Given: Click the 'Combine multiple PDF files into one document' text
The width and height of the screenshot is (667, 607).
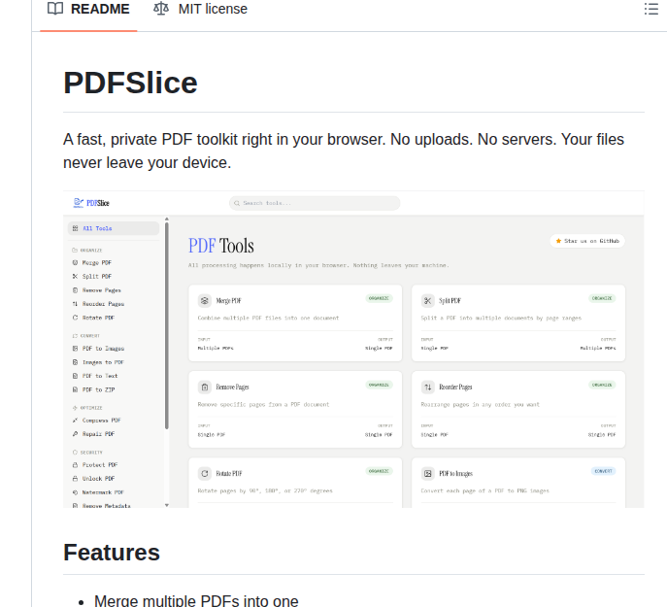Looking at the screenshot, I should tap(268, 318).
